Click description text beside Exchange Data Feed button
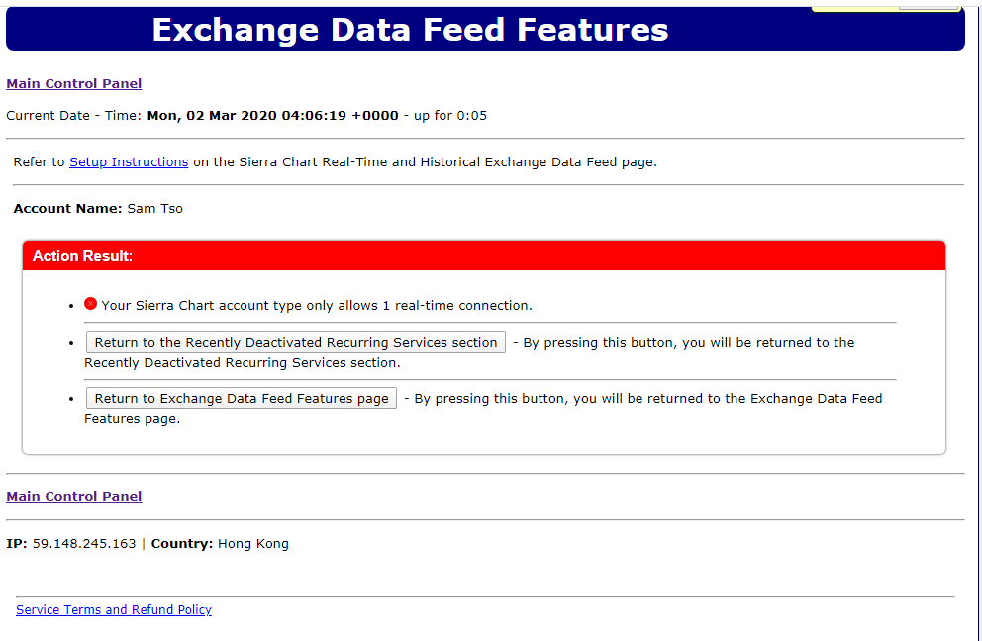982x641 pixels. pyautogui.click(x=648, y=399)
